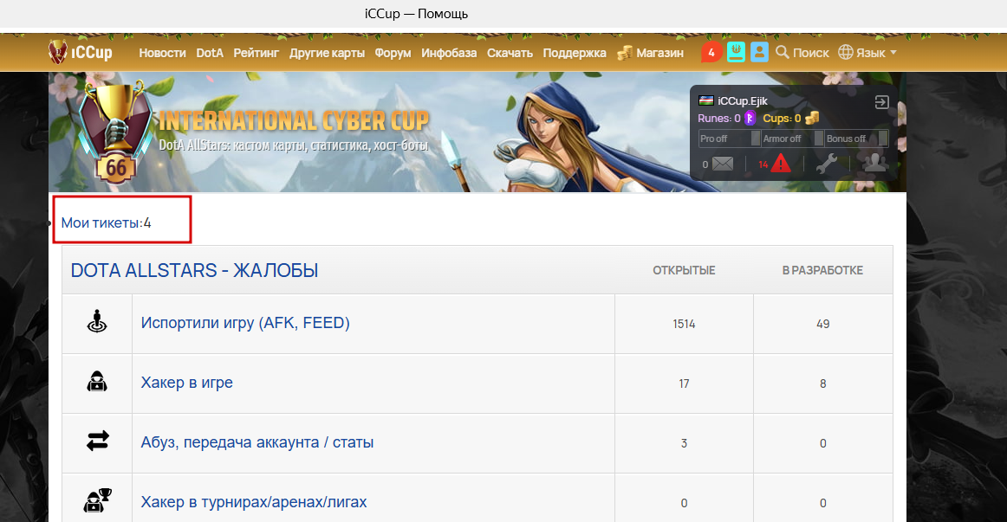Click the Поиск search label
Image resolution: width=1007 pixels, height=522 pixels.
click(x=810, y=53)
